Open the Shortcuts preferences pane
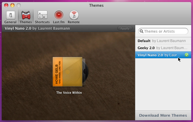 42,17
